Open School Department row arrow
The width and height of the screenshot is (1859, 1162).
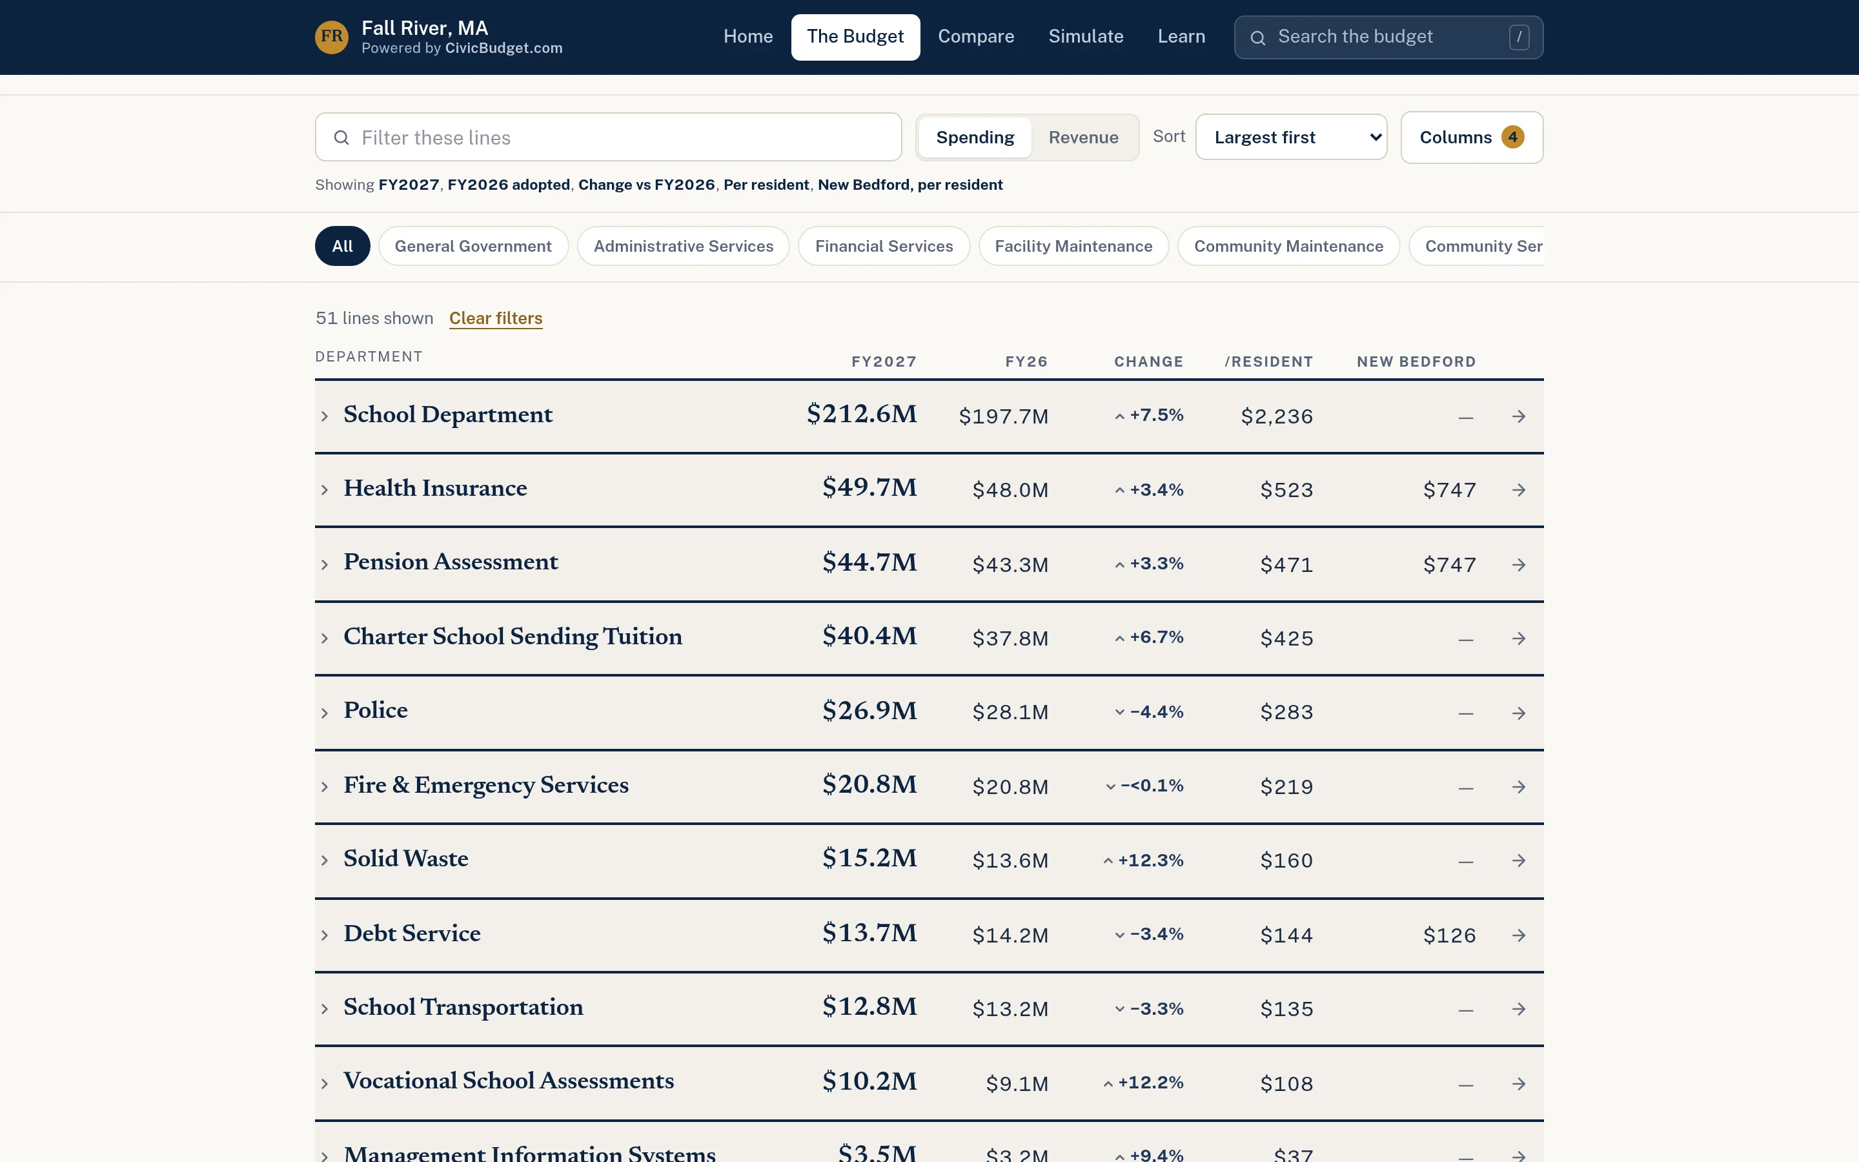pos(1519,416)
